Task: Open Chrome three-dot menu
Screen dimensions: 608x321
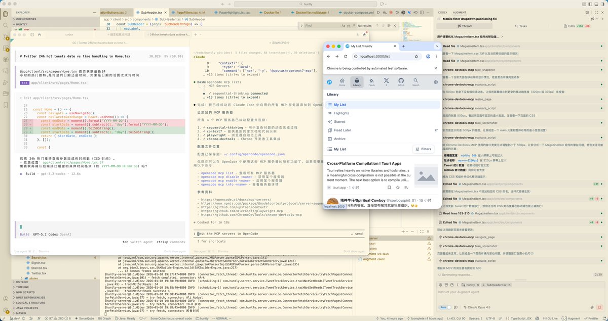Action: [437, 57]
